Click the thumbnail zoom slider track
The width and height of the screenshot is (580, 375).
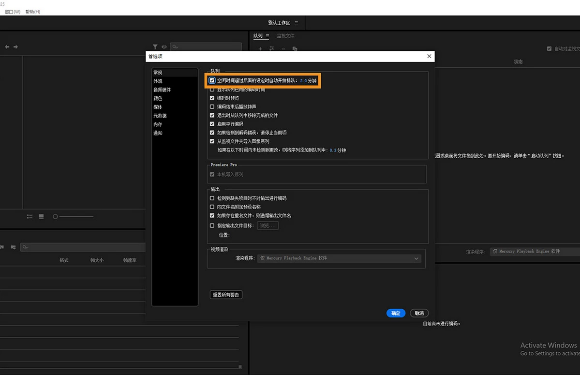[75, 216]
